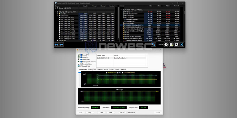Uncheck the Stress CPU checkbox
This screenshot has height=118, width=237.
pos(81,55)
